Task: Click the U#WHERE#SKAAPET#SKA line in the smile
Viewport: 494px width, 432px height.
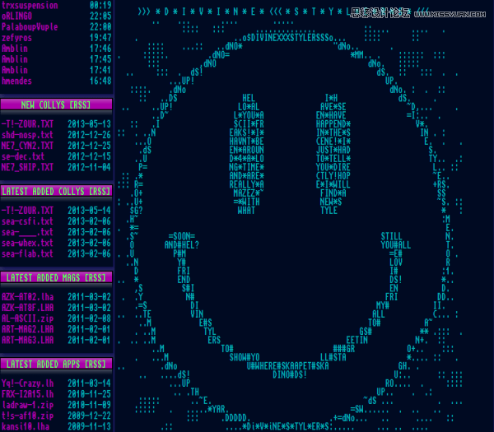Action: click(x=287, y=366)
